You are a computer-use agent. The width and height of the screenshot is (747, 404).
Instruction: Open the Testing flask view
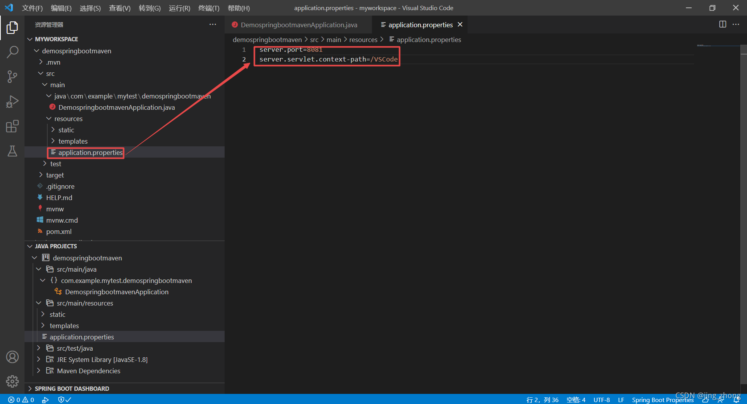pyautogui.click(x=12, y=151)
